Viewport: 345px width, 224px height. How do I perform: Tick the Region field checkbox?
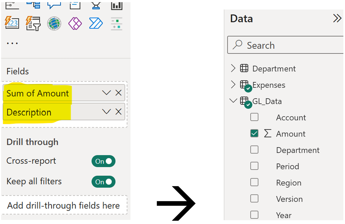coord(254,182)
